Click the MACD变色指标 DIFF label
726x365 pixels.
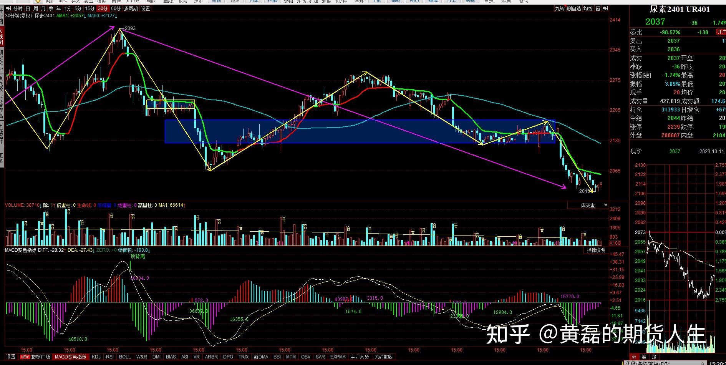pyautogui.click(x=35, y=250)
